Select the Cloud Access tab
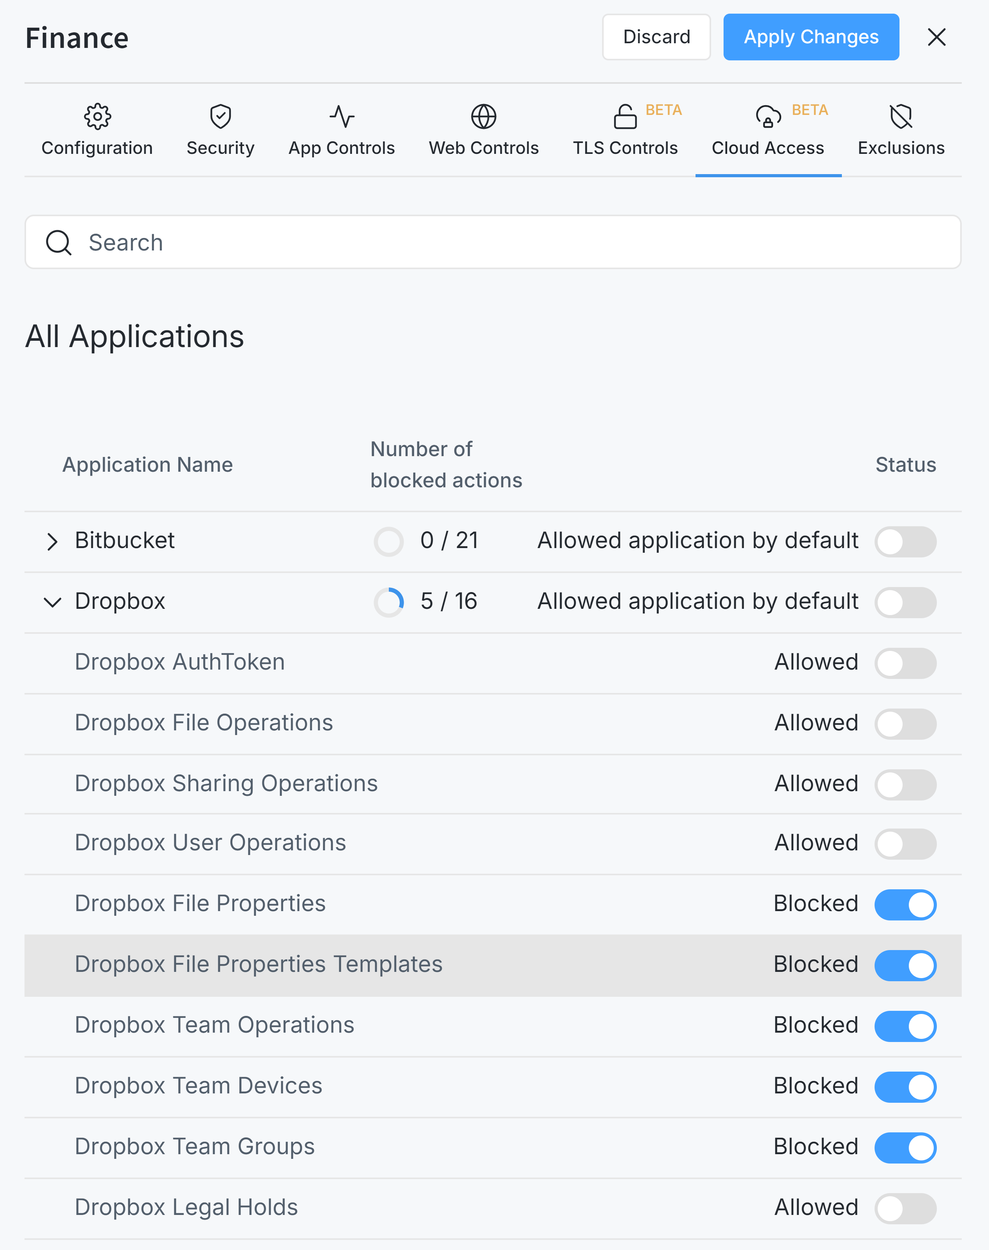 click(768, 131)
